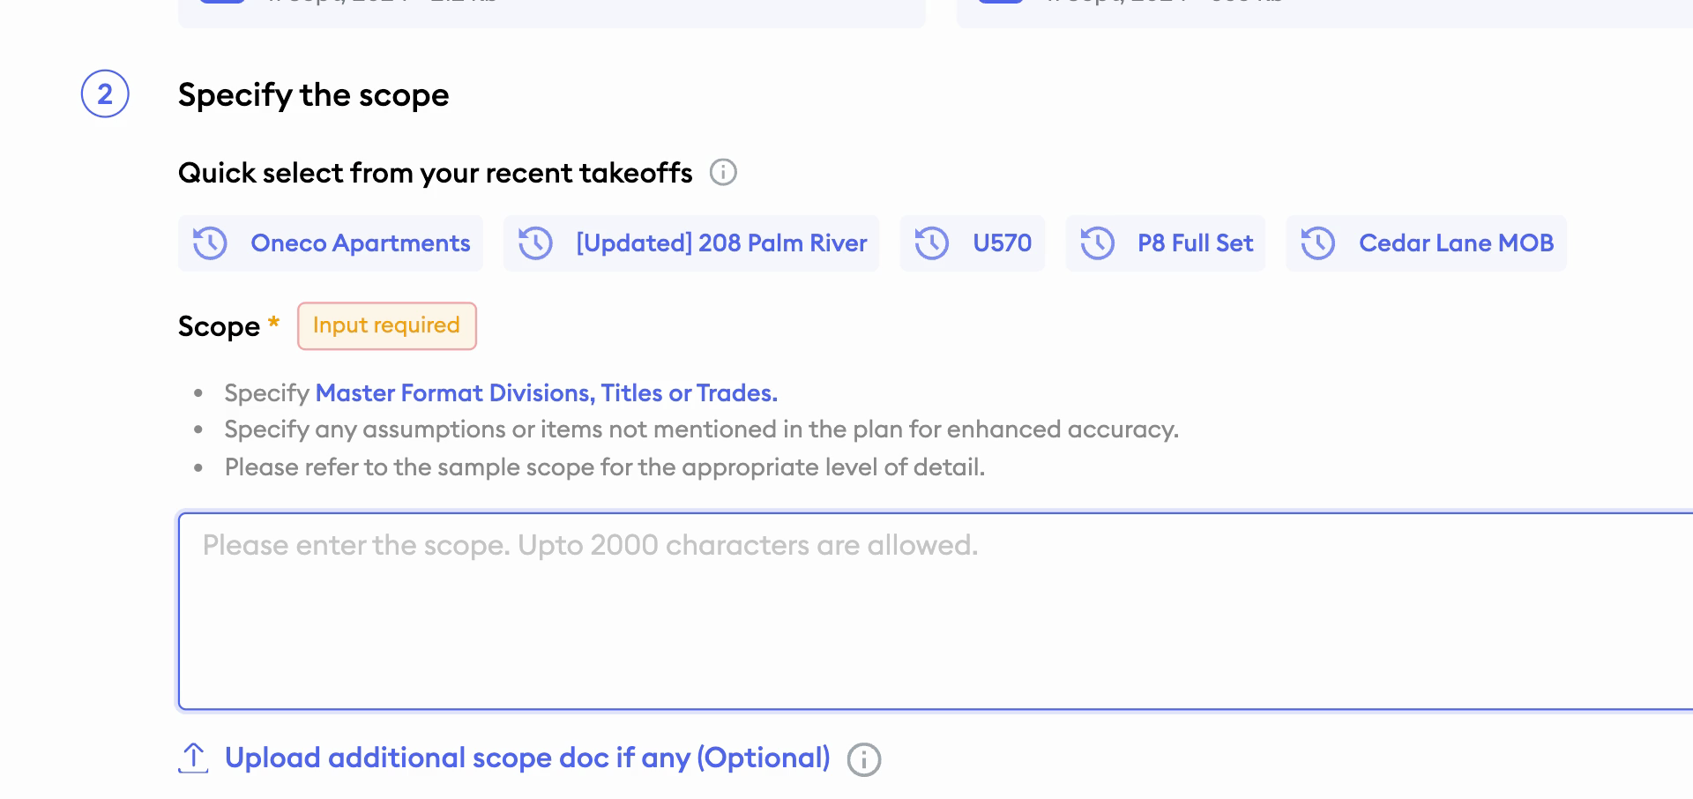
Task: Click the upload arrow icon
Action: [193, 758]
